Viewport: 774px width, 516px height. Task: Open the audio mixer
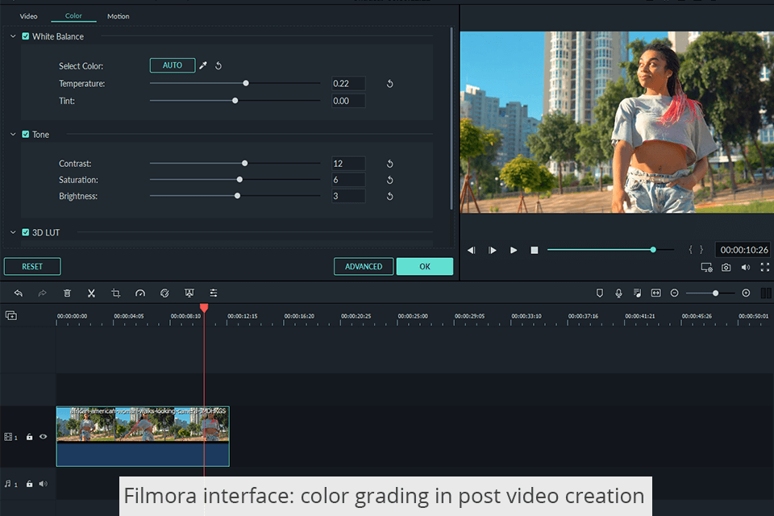(637, 293)
